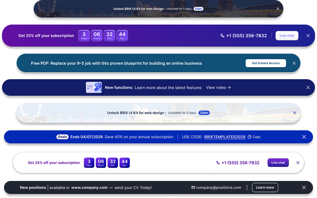Viewport: 317px width, 198px height.
Task: Click Get 25% off text in white banner
Action: pyautogui.click(x=54, y=163)
